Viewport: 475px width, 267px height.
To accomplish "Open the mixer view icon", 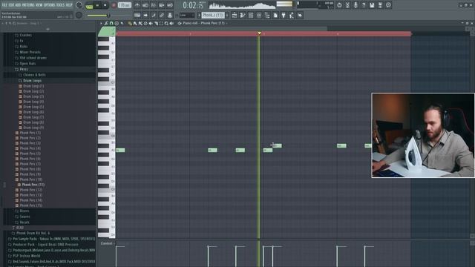I will (259, 15).
